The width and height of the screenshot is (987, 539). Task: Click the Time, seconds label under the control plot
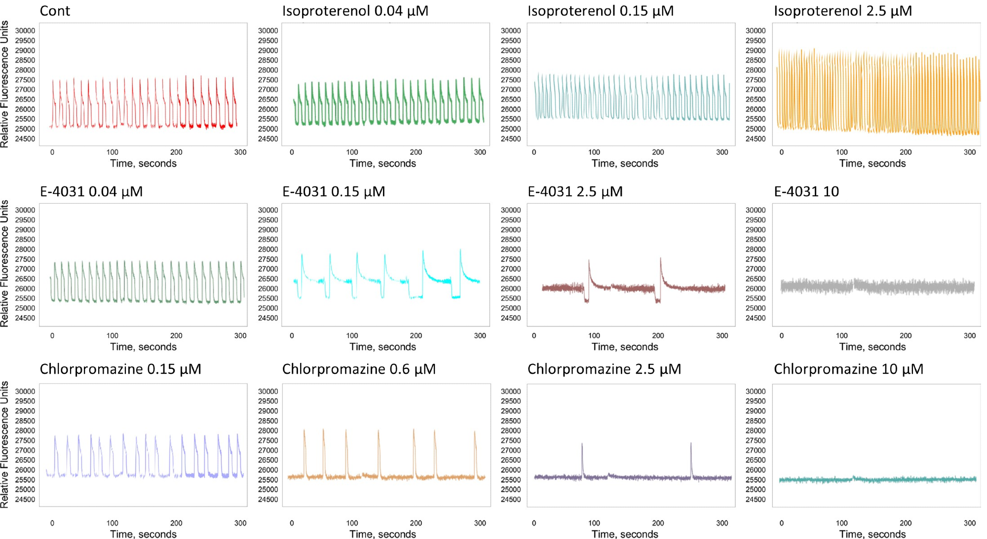143,163
